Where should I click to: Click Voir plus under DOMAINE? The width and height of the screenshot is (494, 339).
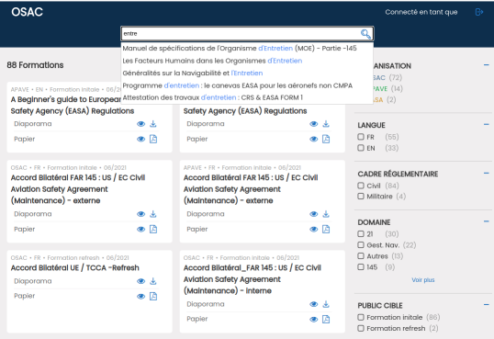tap(422, 280)
